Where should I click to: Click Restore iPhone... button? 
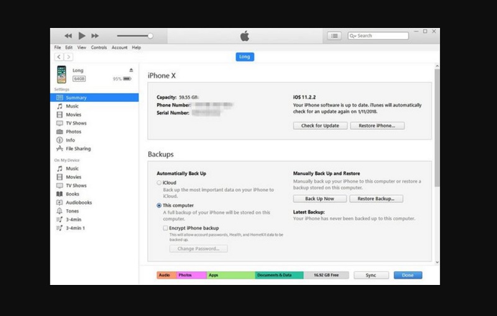point(377,125)
